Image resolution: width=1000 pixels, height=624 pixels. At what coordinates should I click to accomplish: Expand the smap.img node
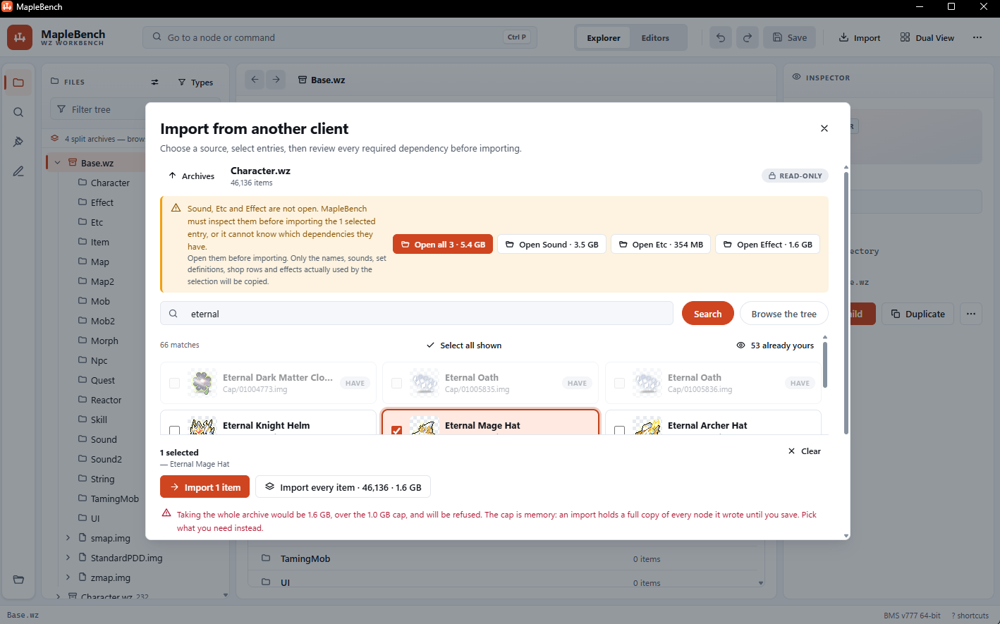[x=68, y=538]
